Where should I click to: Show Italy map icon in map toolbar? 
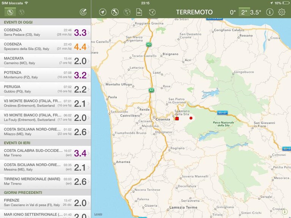click(115, 12)
